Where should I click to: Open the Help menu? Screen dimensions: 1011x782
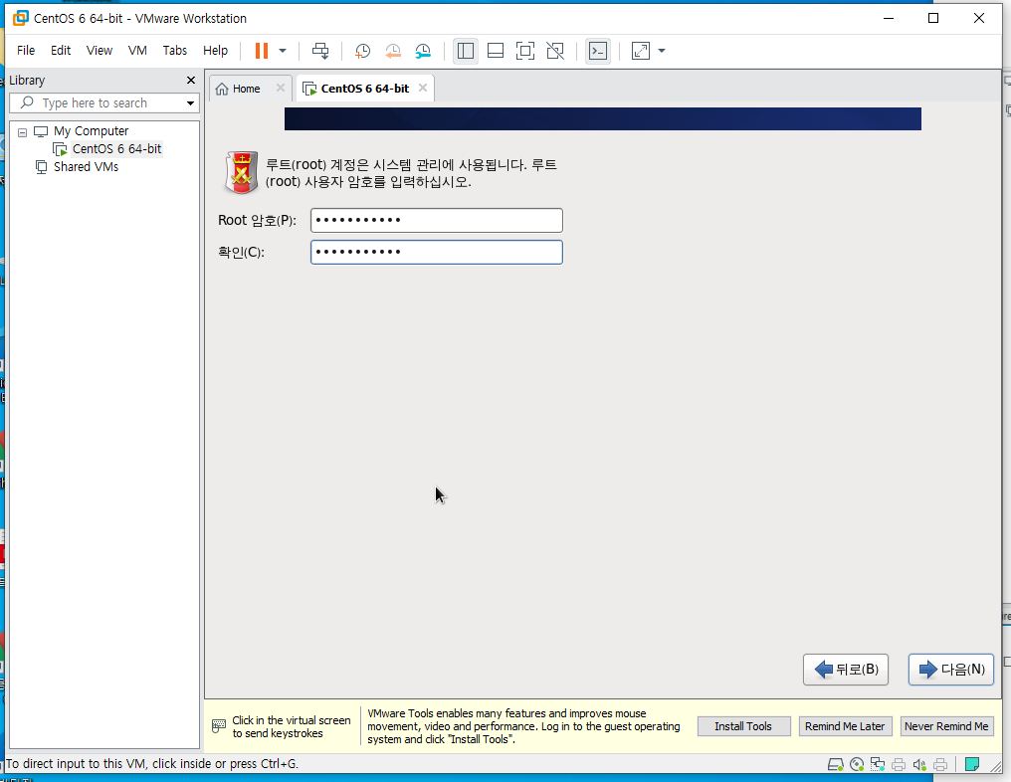(x=215, y=51)
